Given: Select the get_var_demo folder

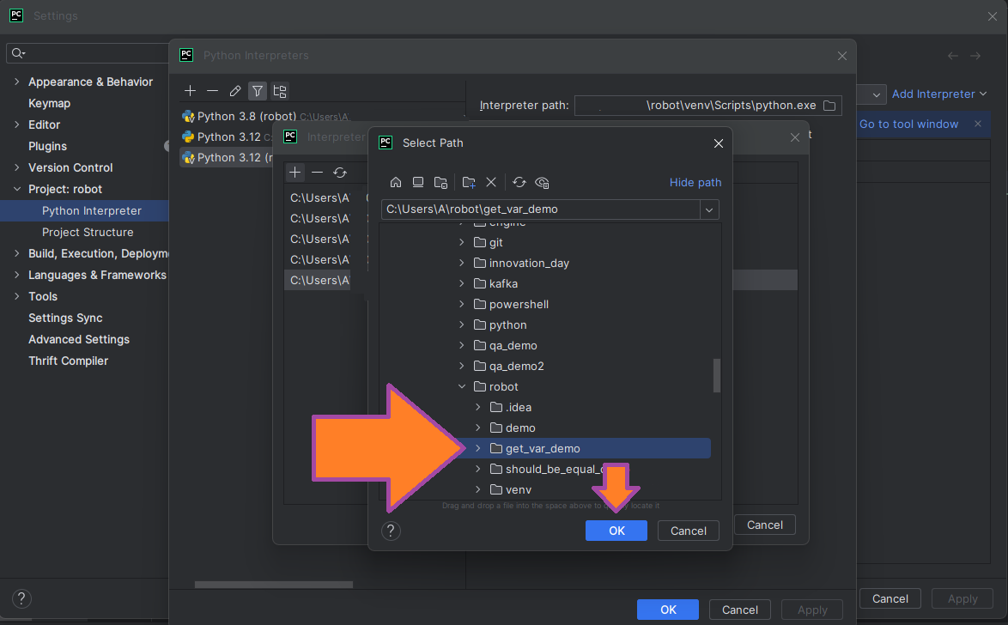Looking at the screenshot, I should click(542, 448).
